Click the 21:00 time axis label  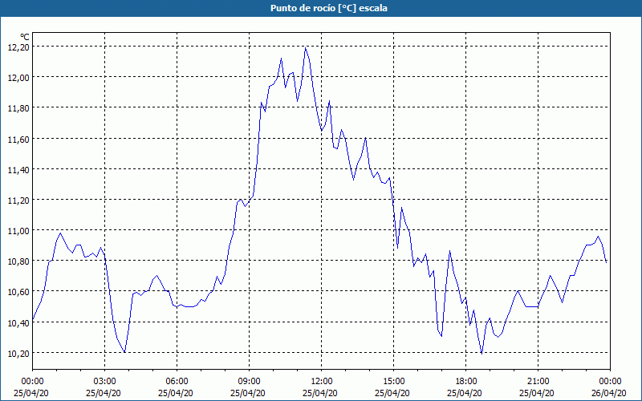coord(538,382)
